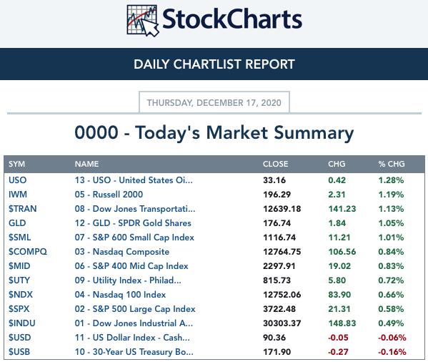Click the $SML ticker symbol
The height and width of the screenshot is (362, 428).
(x=20, y=238)
